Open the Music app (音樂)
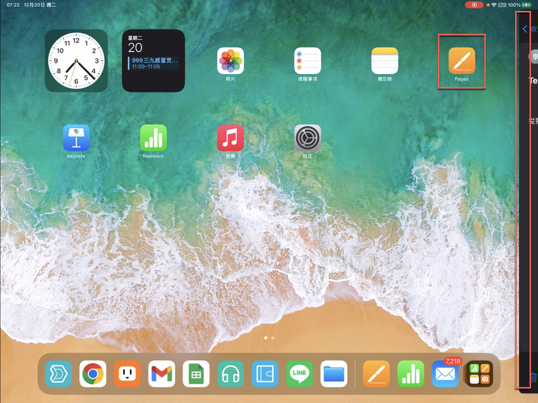The width and height of the screenshot is (538, 403). click(231, 138)
